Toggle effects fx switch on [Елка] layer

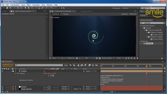(x=50, y=87)
